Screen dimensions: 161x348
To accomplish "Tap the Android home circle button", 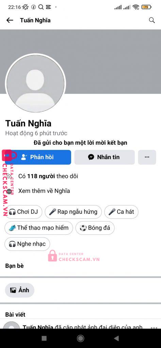I will 80,338.
